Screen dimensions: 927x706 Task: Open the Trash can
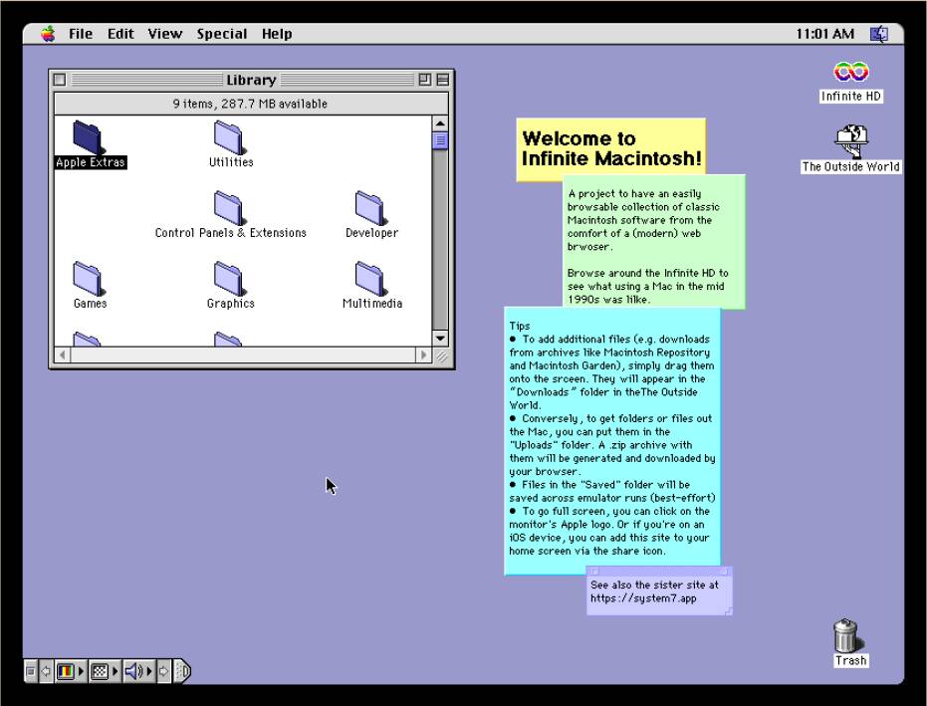pyautogui.click(x=845, y=635)
